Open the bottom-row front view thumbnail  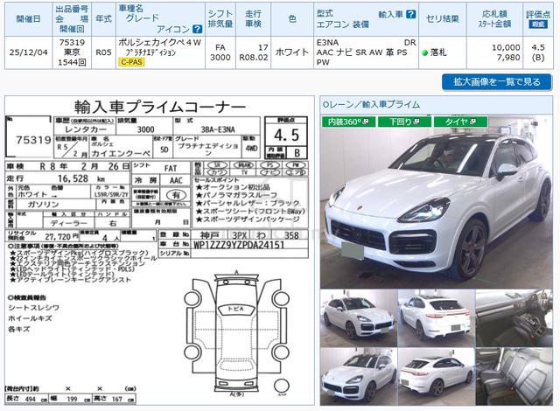(x=359, y=377)
